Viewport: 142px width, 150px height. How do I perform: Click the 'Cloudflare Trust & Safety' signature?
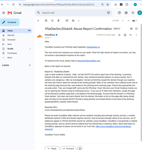click(x=55, y=135)
